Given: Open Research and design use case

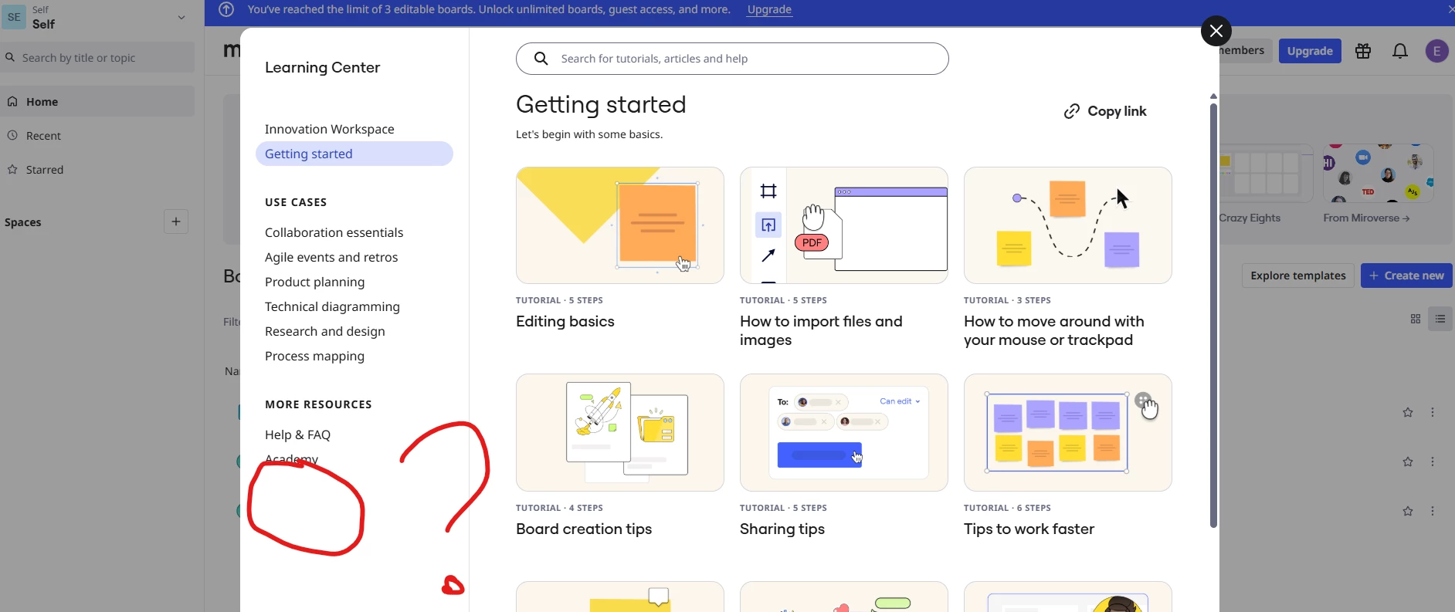Looking at the screenshot, I should 325,331.
